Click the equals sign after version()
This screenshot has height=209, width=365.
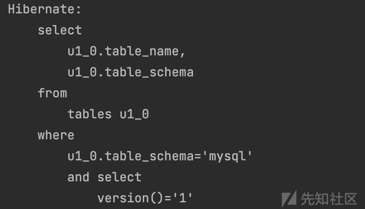click(168, 199)
